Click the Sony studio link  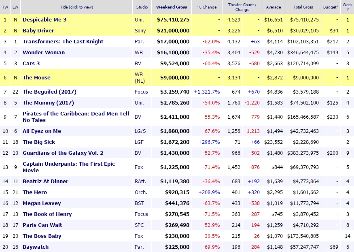tap(140, 30)
